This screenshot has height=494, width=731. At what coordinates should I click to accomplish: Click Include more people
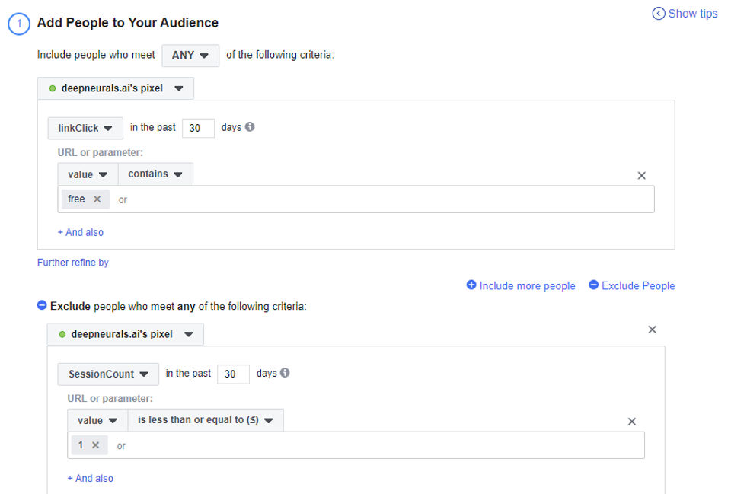point(521,286)
